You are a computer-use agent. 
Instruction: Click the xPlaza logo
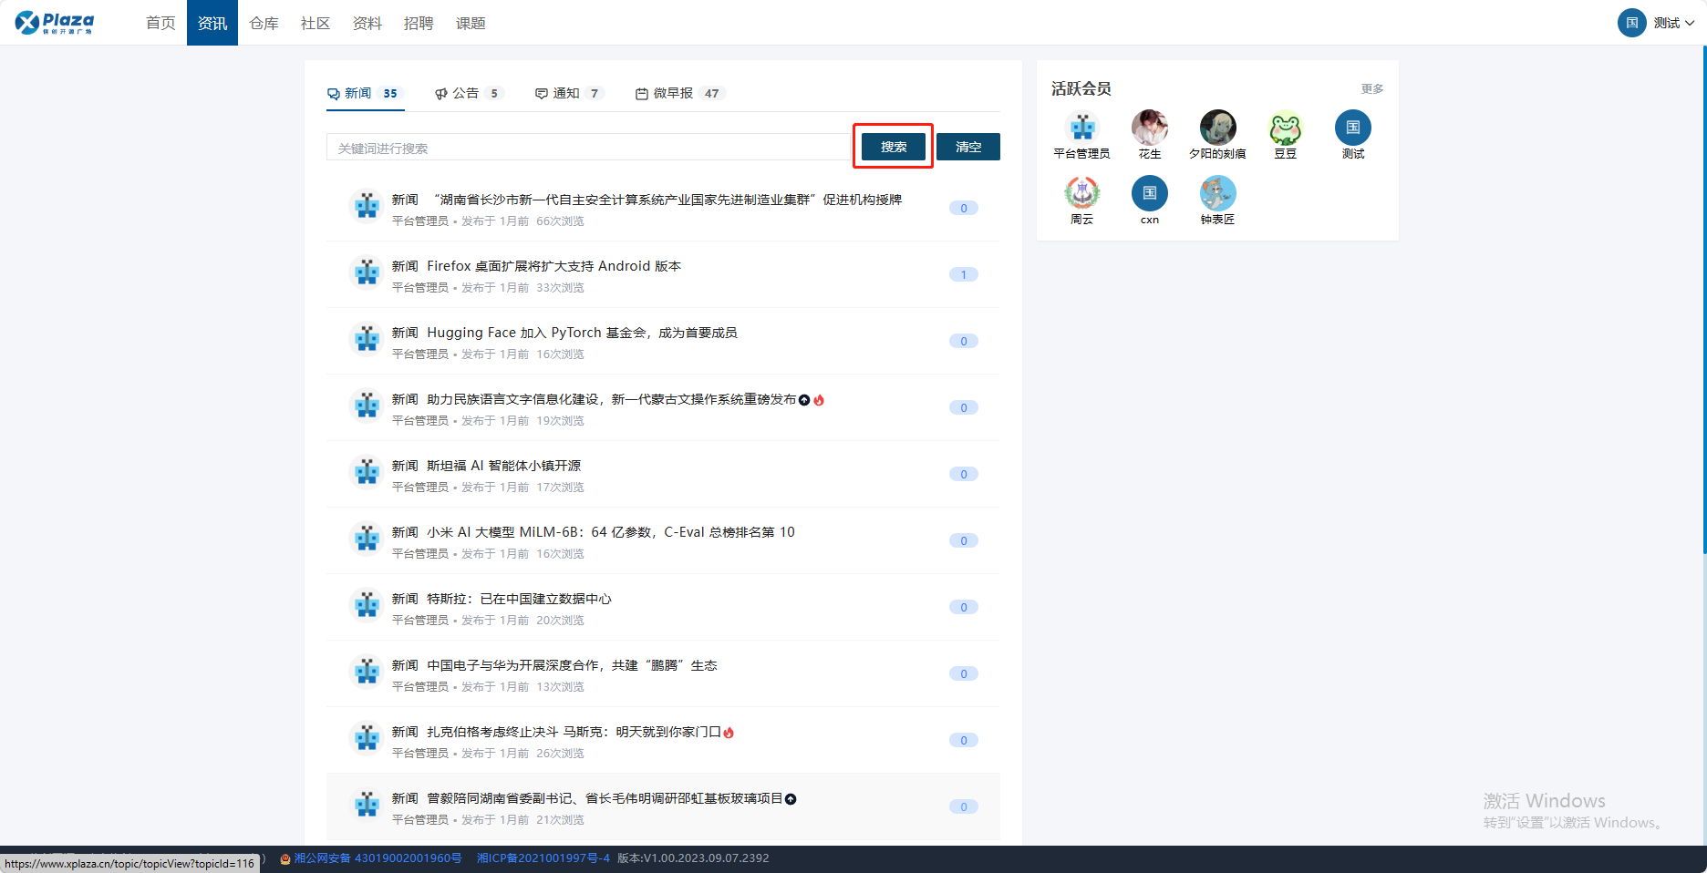(55, 23)
